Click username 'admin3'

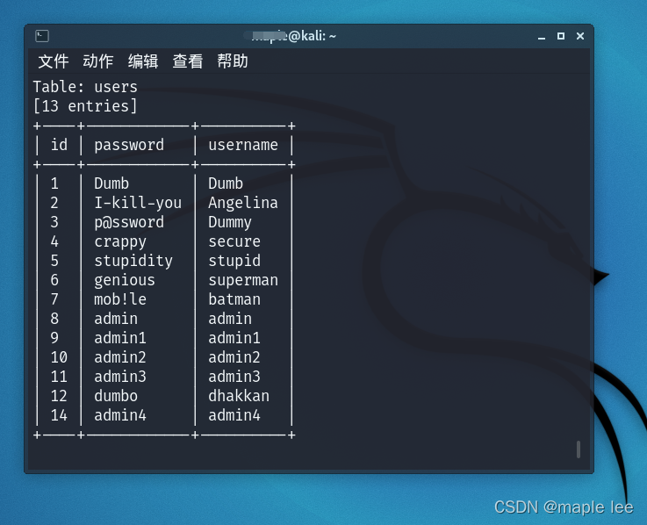pos(234,377)
